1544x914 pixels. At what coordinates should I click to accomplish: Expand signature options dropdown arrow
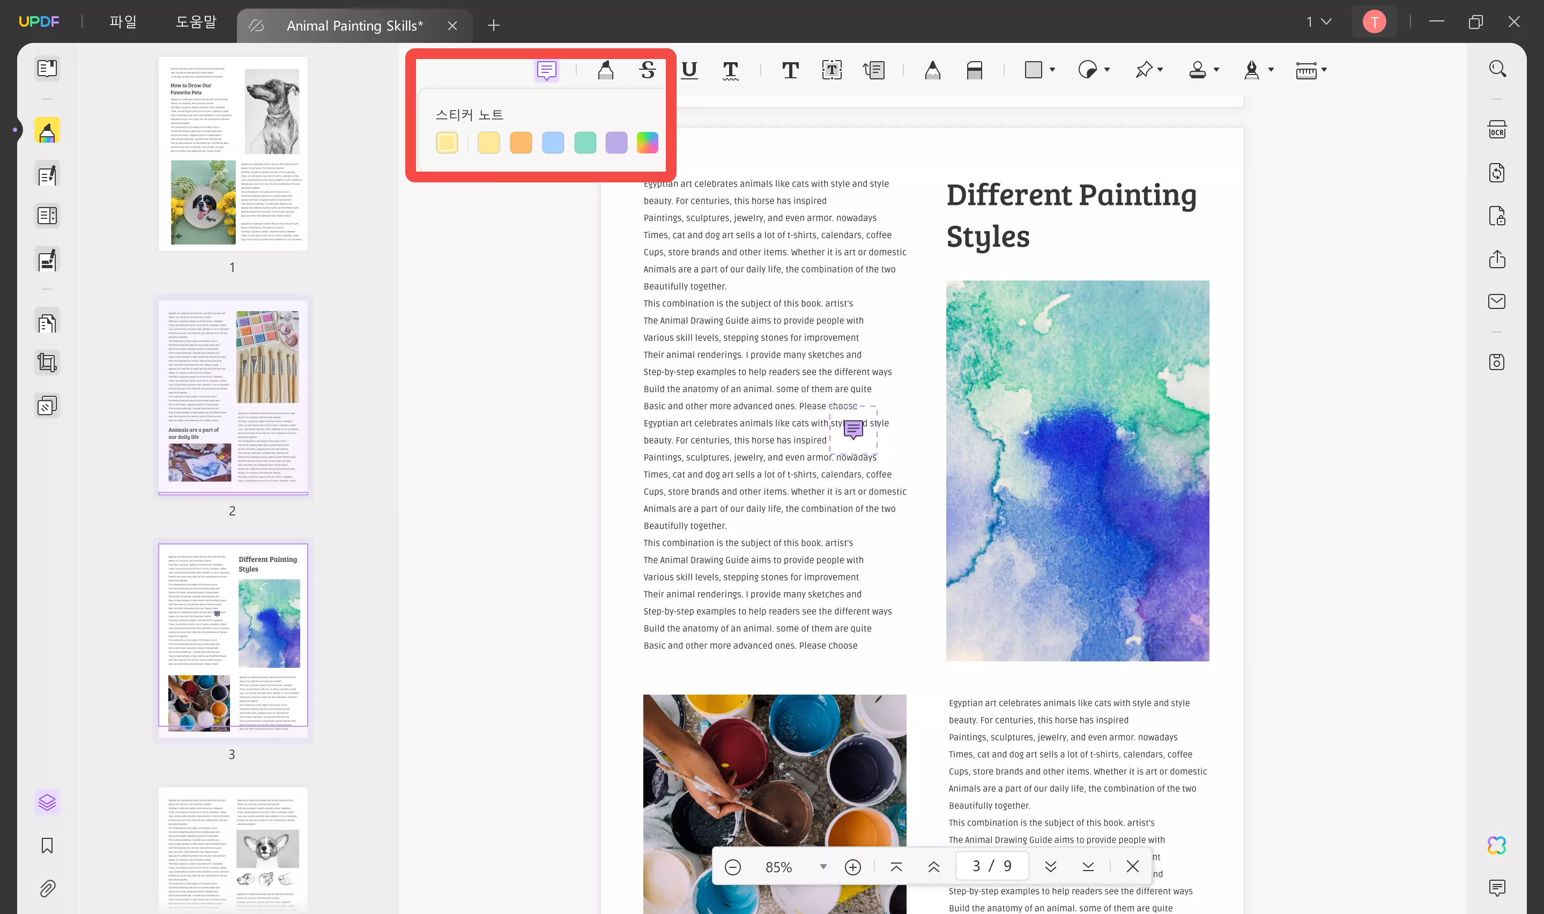[1271, 70]
